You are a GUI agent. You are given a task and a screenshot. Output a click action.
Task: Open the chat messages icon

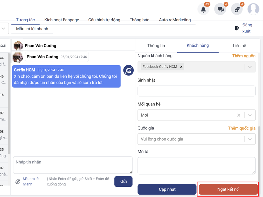(220, 9)
